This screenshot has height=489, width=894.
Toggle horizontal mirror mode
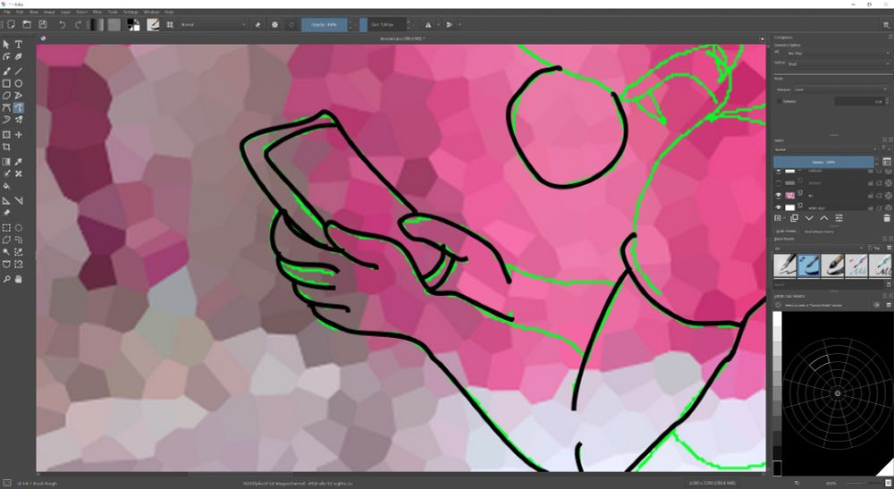tap(428, 24)
